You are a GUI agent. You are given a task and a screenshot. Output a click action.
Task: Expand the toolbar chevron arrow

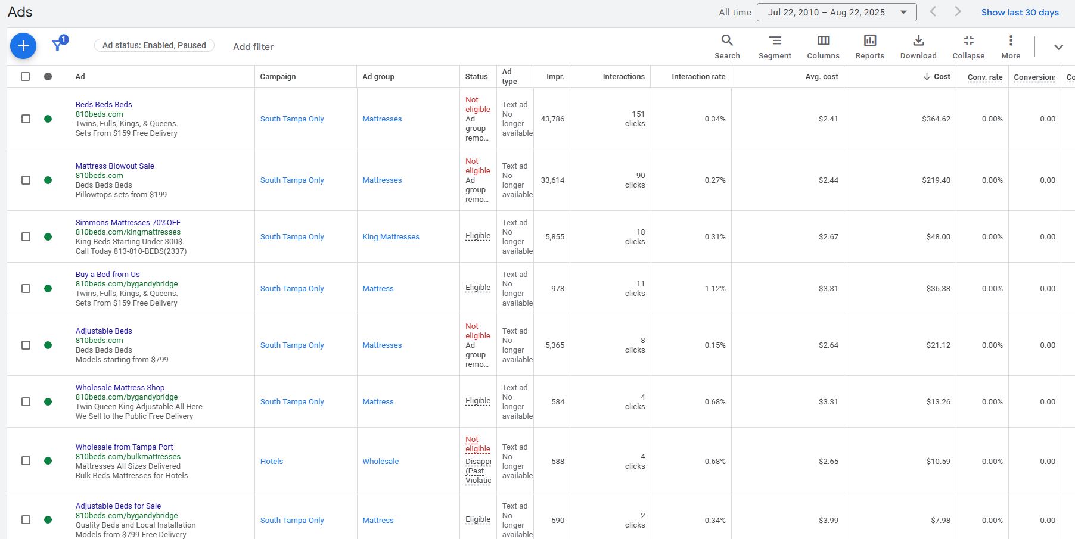pyautogui.click(x=1058, y=47)
